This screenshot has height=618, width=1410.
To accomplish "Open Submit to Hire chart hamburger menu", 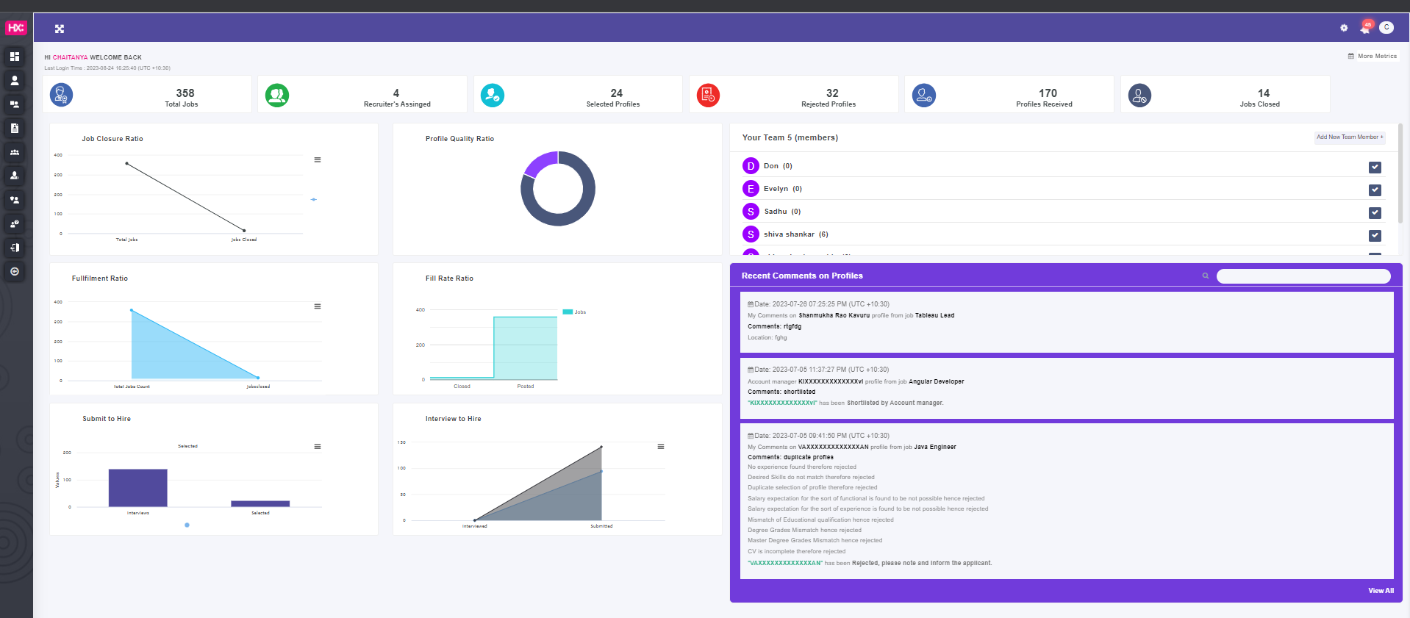I will [318, 446].
